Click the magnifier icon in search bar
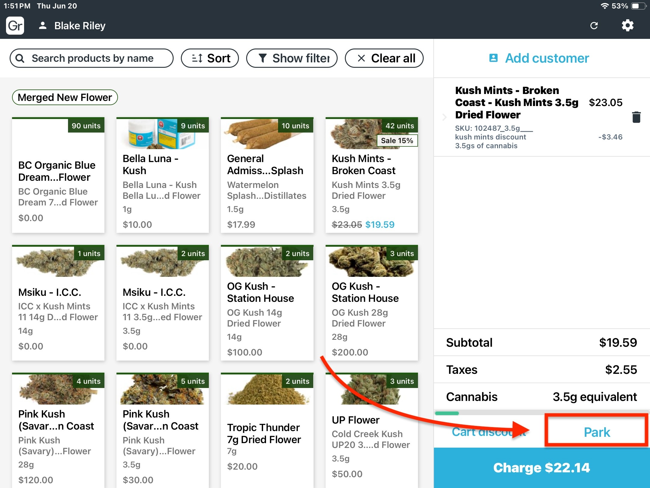 click(20, 58)
